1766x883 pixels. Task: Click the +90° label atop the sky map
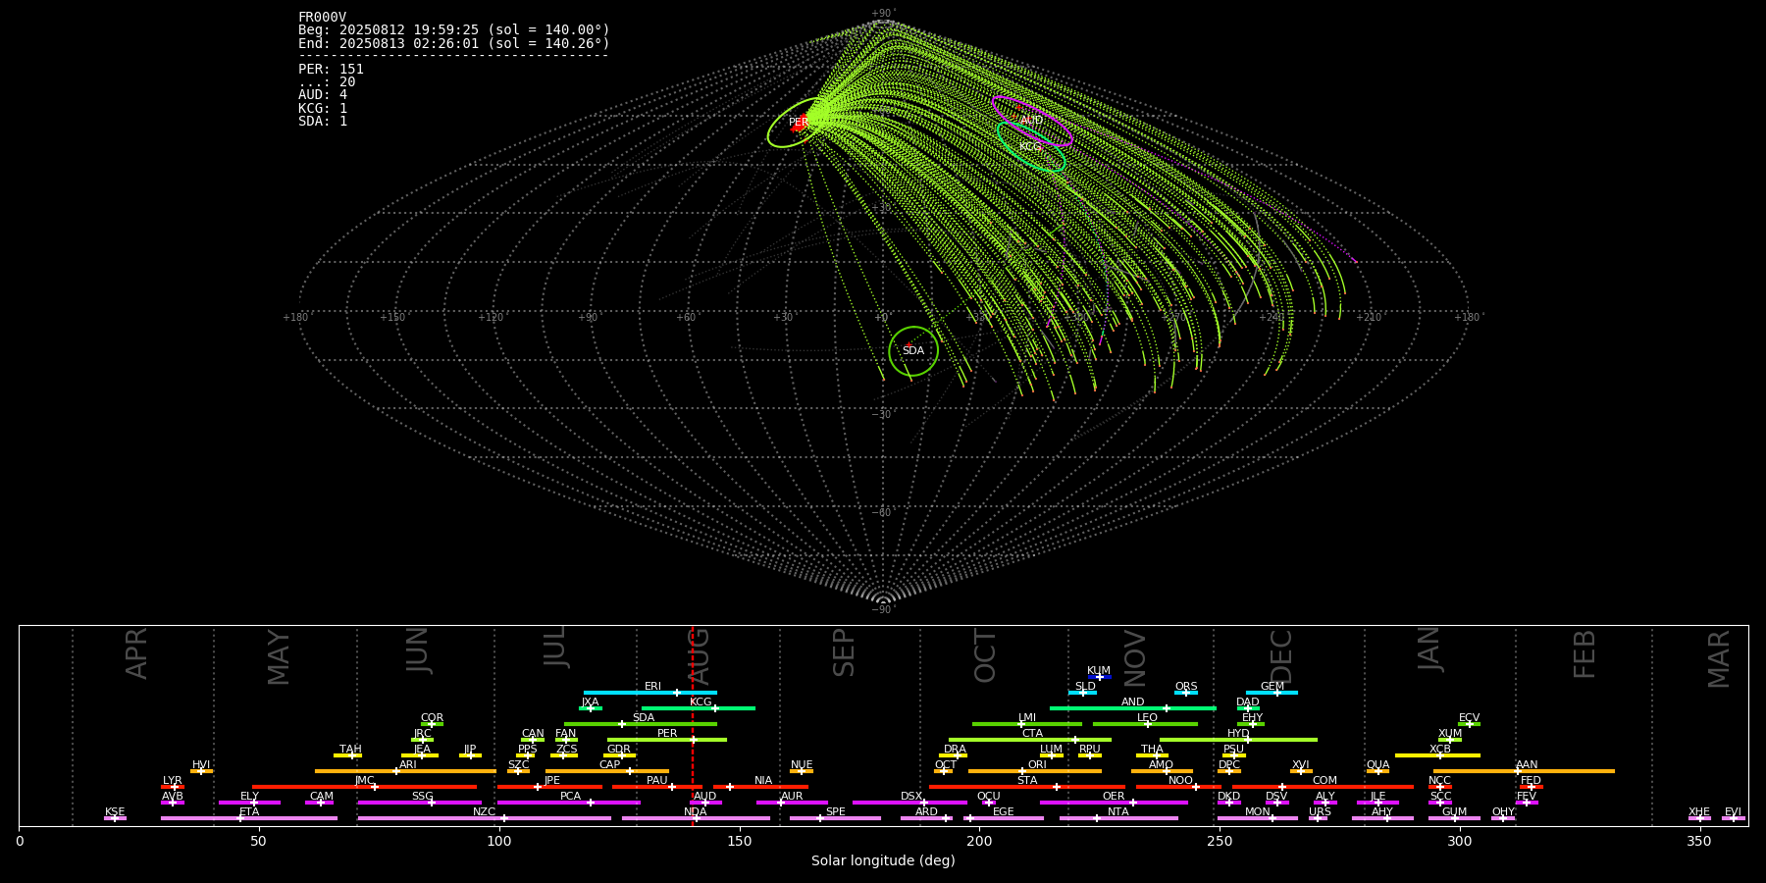(883, 14)
